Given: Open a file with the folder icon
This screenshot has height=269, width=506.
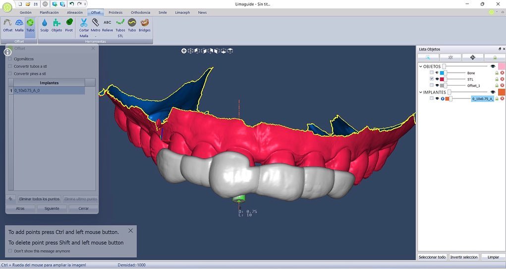Looking at the screenshot, I should click(x=28, y=4).
